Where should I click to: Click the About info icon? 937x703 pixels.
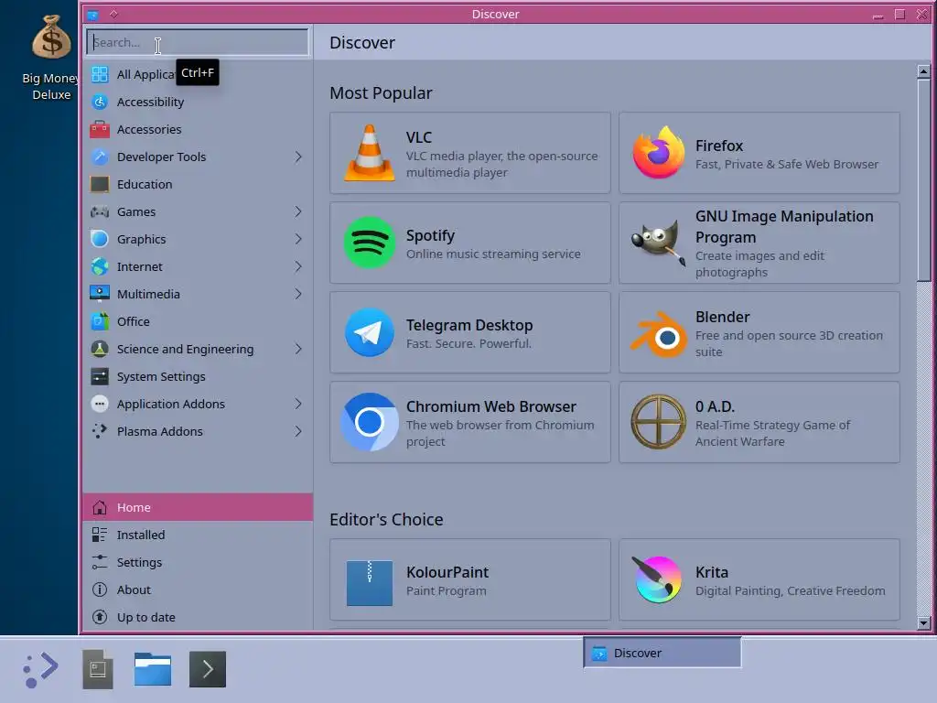100,589
